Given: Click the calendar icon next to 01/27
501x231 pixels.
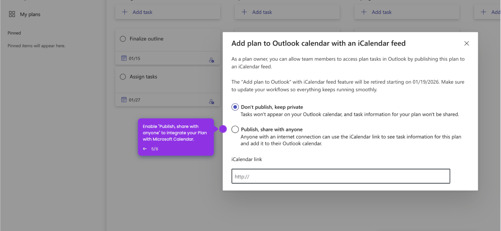Looking at the screenshot, I should 124,99.
